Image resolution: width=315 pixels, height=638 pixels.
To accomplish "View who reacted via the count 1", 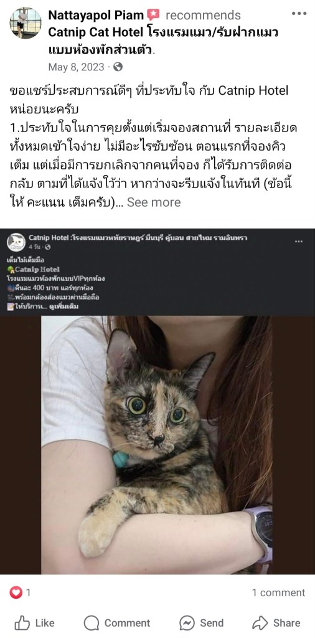I will [29, 593].
